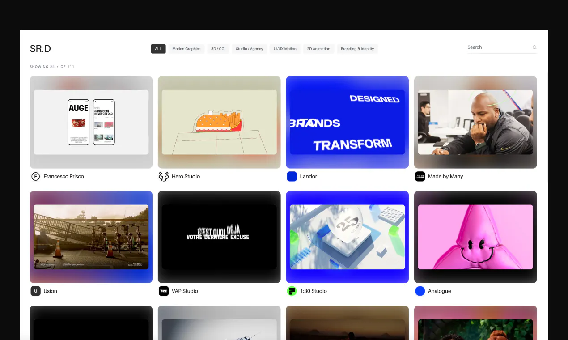Open the Francesco Prisco name link

64,176
